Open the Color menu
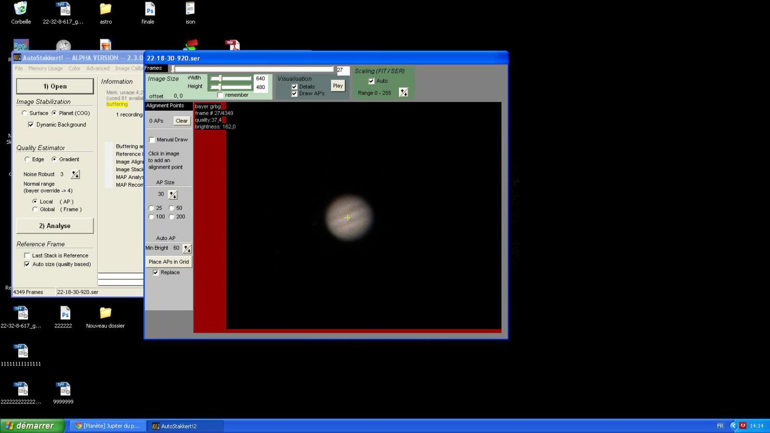This screenshot has height=433, width=770. coord(75,68)
